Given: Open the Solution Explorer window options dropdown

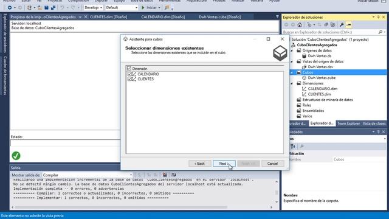Looking at the screenshot, I should [x=373, y=17].
